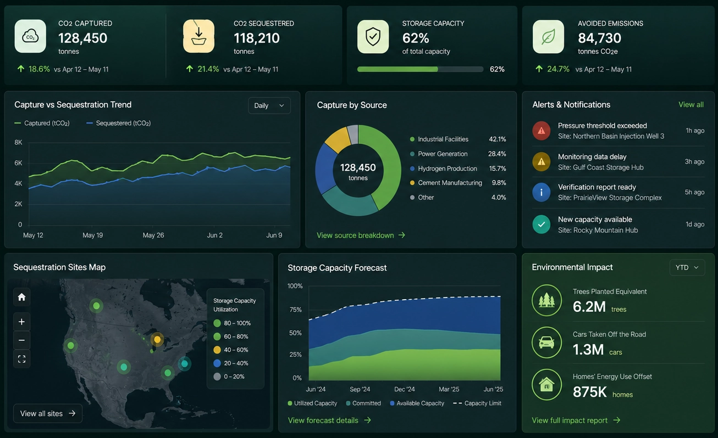Open the Pressure threshold exceeded alert

pyautogui.click(x=618, y=131)
